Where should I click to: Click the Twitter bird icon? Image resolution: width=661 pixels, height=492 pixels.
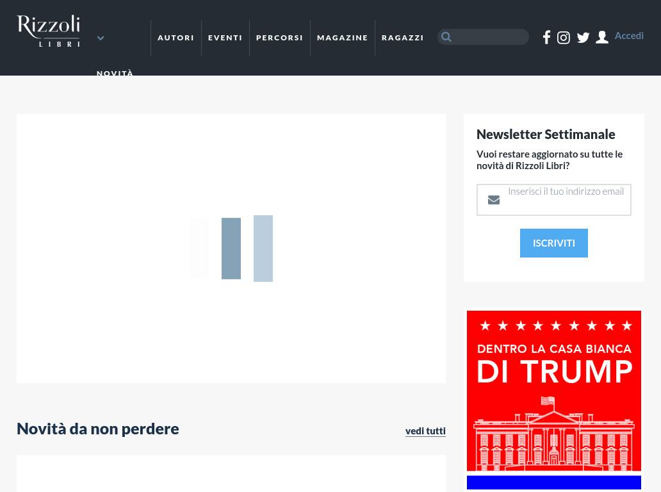(583, 38)
